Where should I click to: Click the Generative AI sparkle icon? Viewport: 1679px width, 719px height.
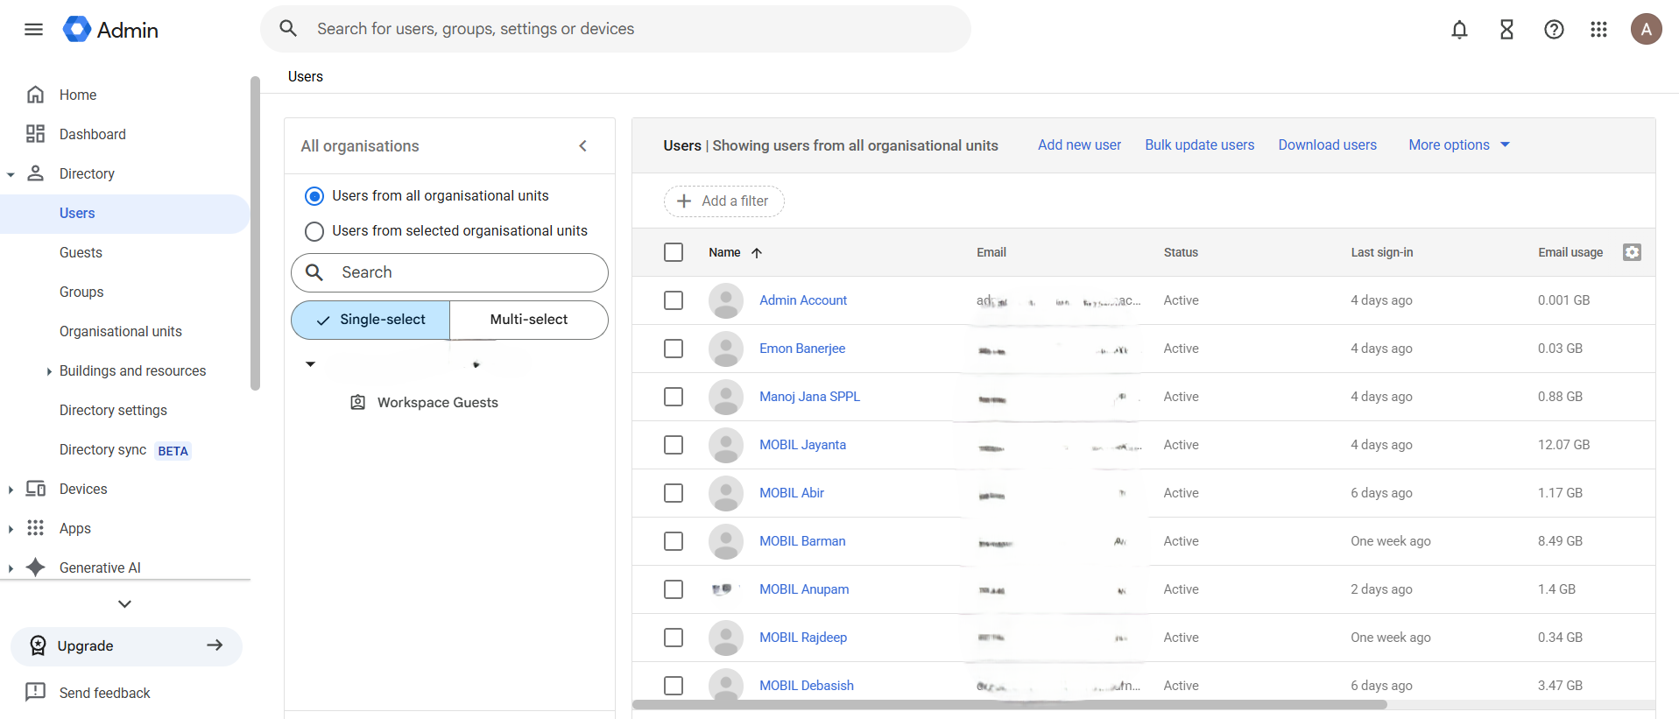pyautogui.click(x=35, y=567)
